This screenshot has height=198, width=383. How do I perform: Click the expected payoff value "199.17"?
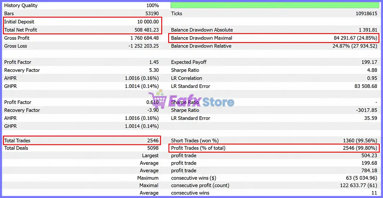pos(369,62)
